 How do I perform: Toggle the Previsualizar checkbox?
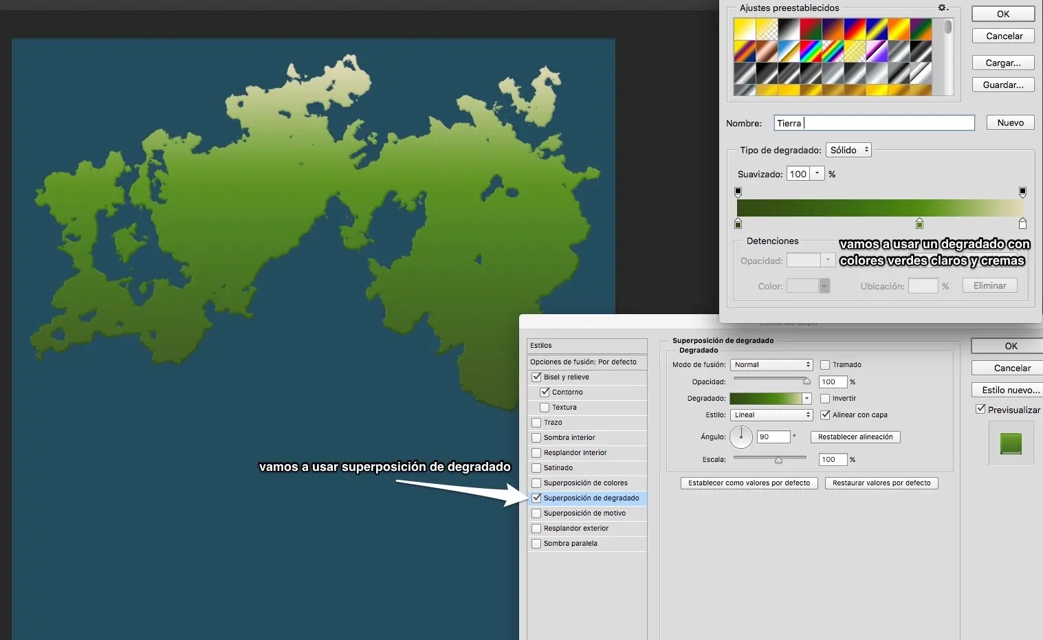tap(981, 409)
